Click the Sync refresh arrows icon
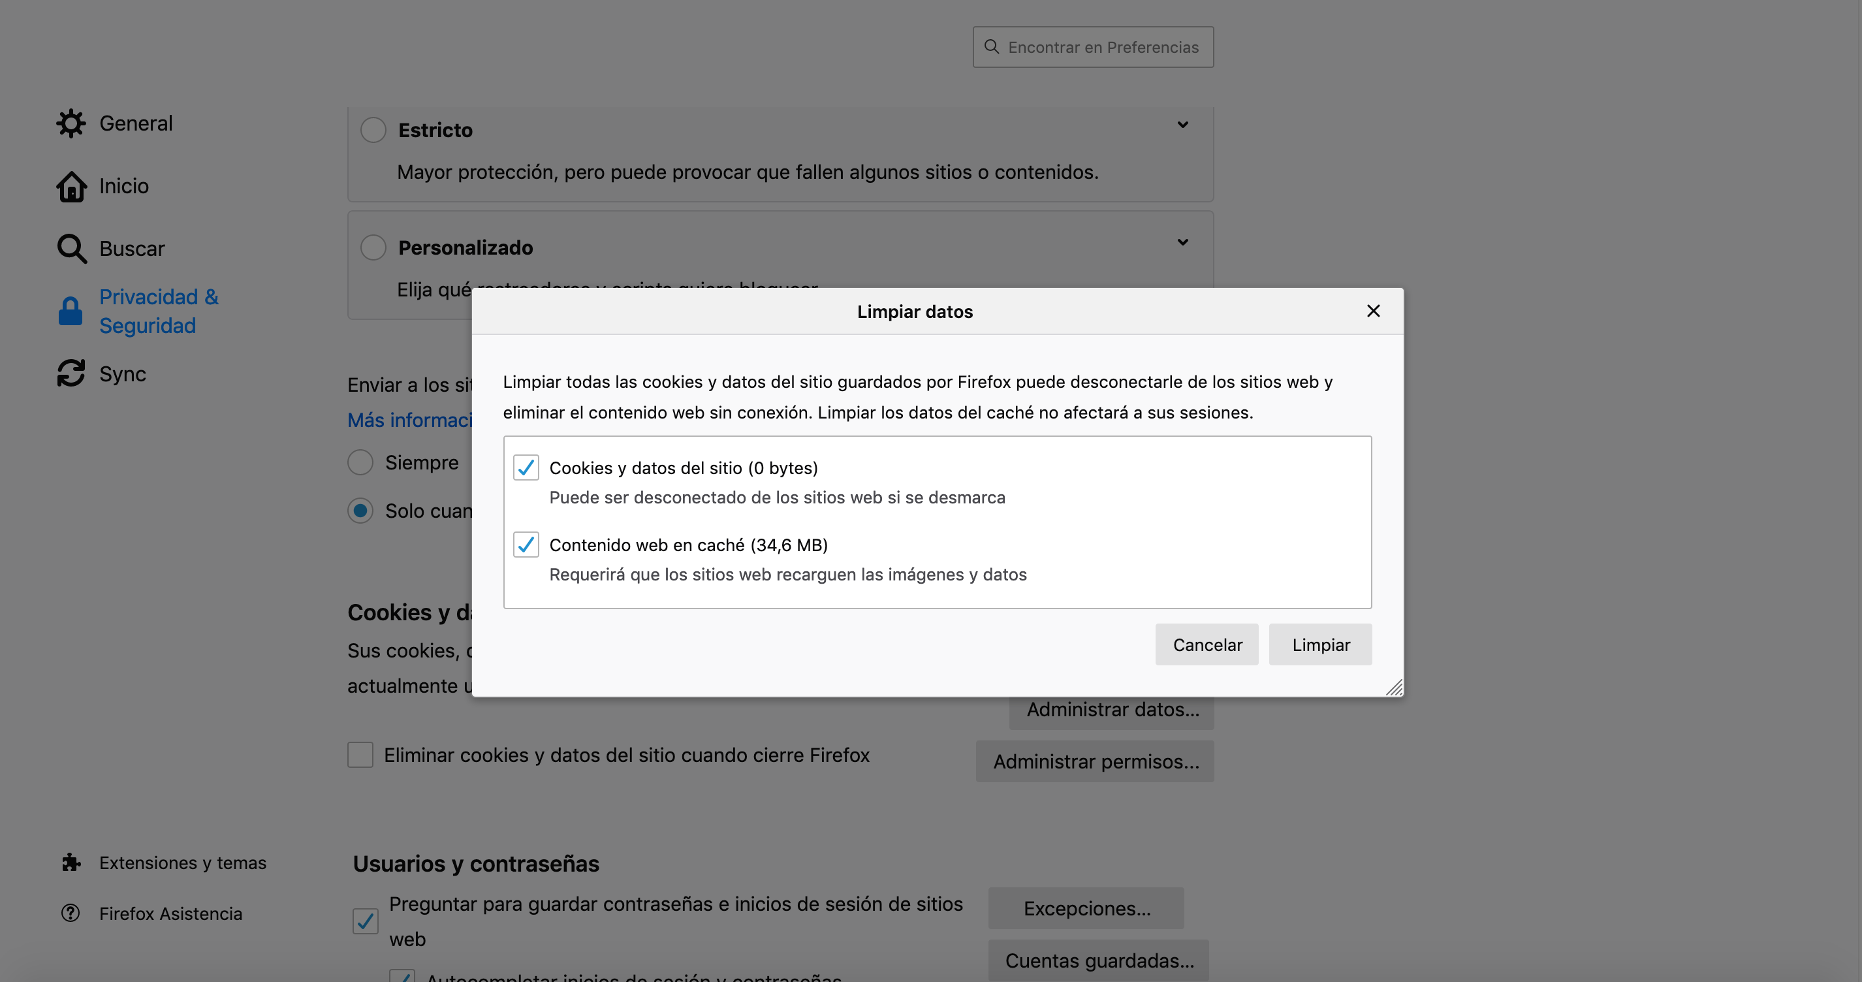This screenshot has height=982, width=1862. (x=71, y=373)
